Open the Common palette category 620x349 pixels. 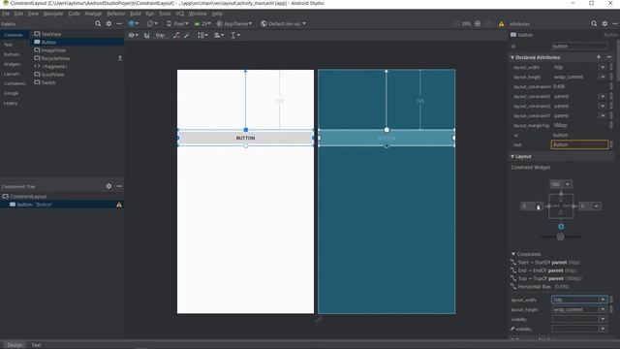(x=15, y=35)
